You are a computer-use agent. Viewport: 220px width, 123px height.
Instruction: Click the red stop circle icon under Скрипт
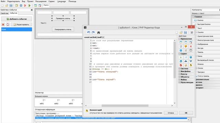[181, 65]
